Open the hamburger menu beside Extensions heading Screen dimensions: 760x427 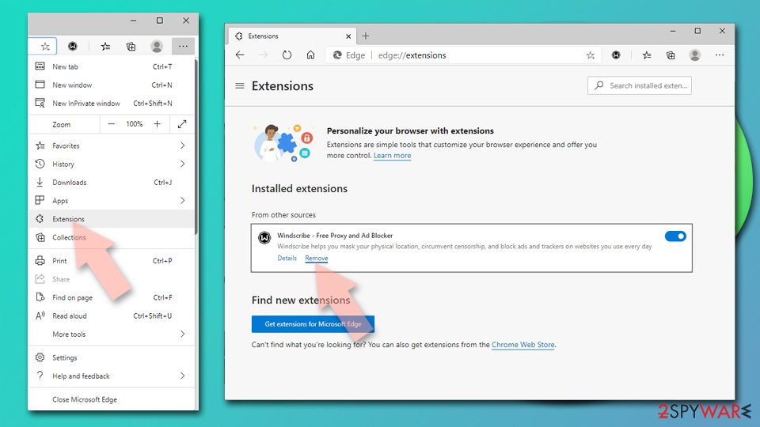[240, 86]
